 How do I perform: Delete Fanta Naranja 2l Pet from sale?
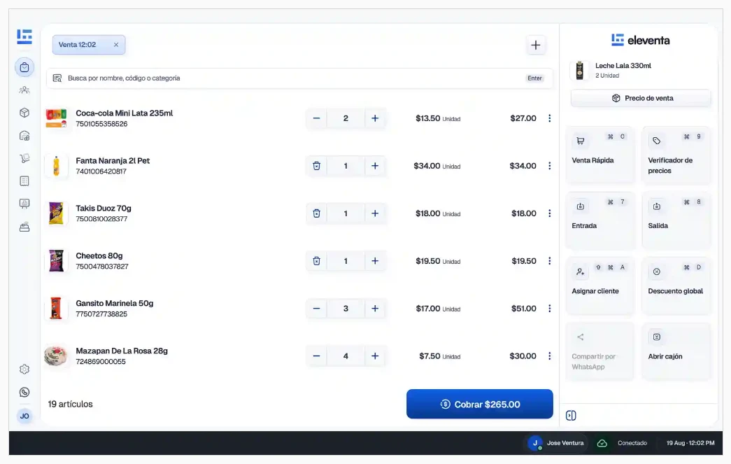[317, 166]
